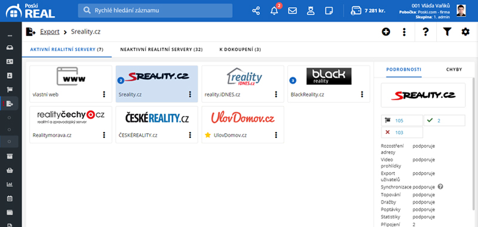Select the vlastní web server card
Image resolution: width=478 pixels, height=227 pixels.
pos(71,84)
